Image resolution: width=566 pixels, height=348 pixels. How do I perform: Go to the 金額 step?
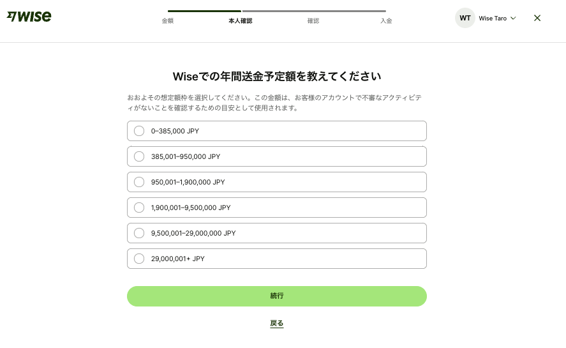[x=168, y=21]
